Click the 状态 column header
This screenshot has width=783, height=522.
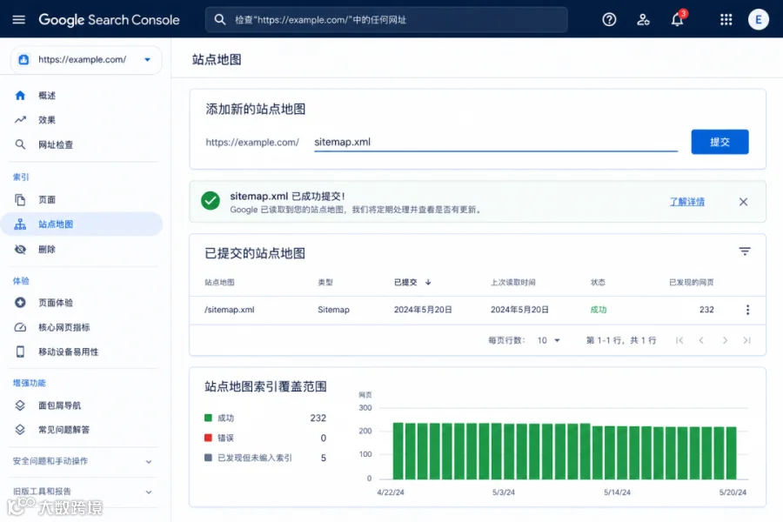[x=598, y=282]
